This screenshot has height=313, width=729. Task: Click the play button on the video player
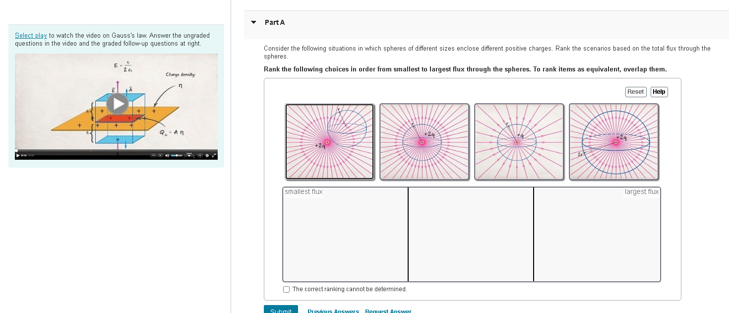point(17,155)
